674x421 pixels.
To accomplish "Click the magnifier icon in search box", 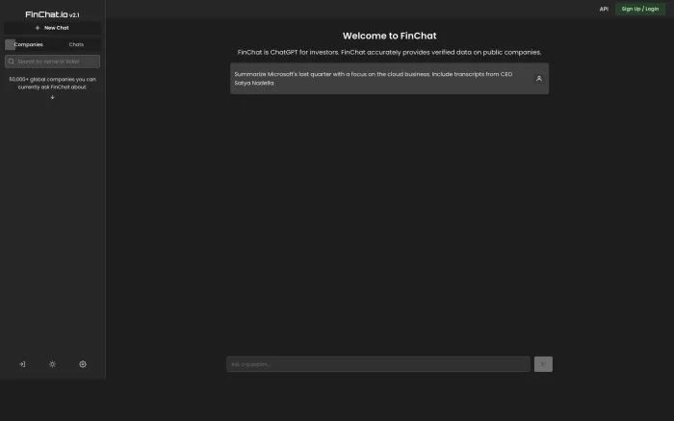I will click(12, 62).
